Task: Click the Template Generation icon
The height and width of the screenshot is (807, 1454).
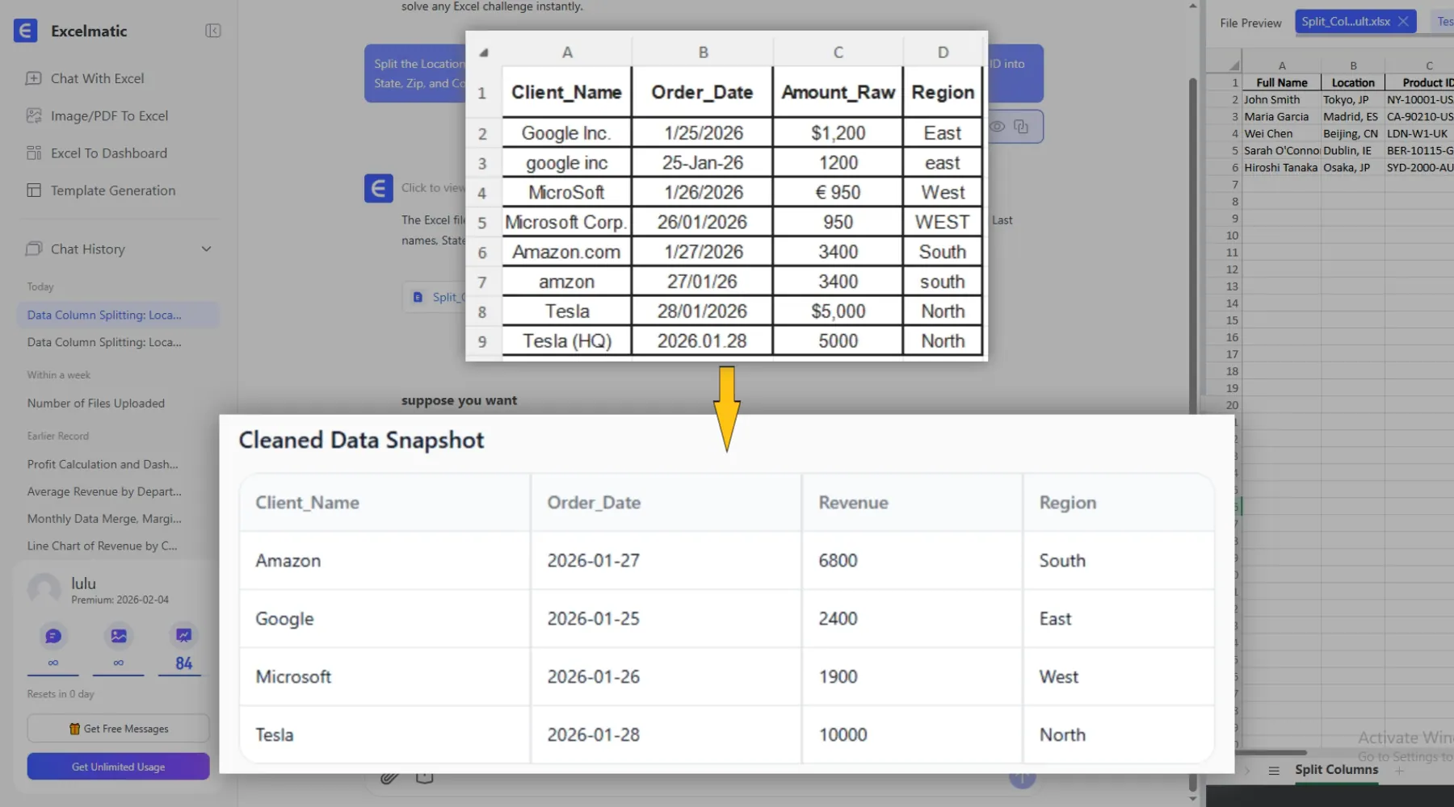Action: [34, 190]
